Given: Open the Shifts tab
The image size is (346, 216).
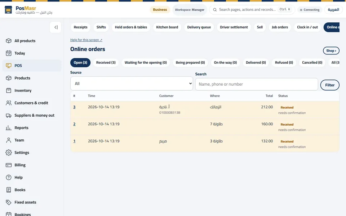Looking at the screenshot, I should (x=101, y=27).
